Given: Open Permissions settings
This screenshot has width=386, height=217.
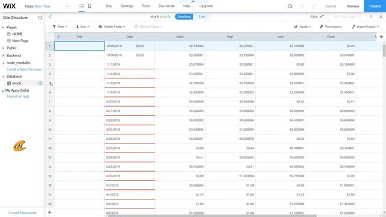Looking at the screenshot, I should pos(331,27).
